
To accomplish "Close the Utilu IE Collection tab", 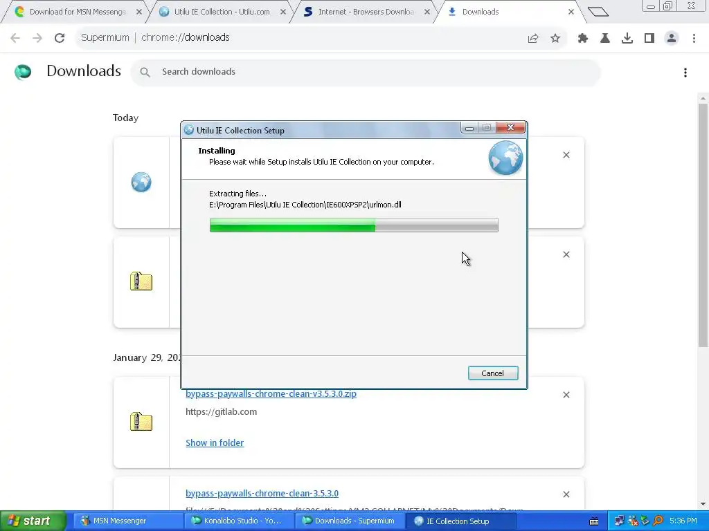I will click(283, 12).
